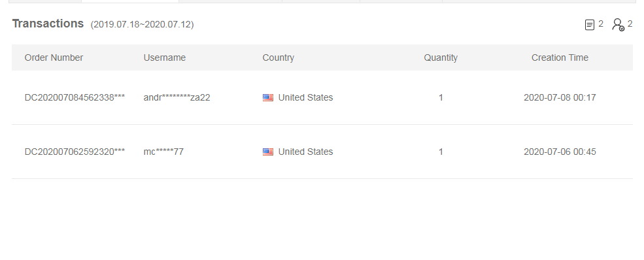The image size is (644, 260).
Task: Select the Country column header
Action: point(278,58)
